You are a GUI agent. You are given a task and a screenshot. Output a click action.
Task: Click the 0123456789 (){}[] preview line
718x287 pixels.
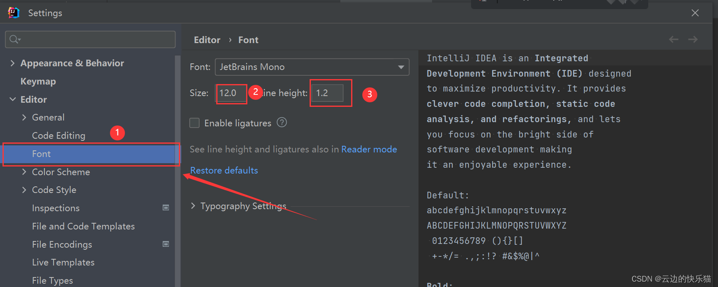pyautogui.click(x=477, y=241)
